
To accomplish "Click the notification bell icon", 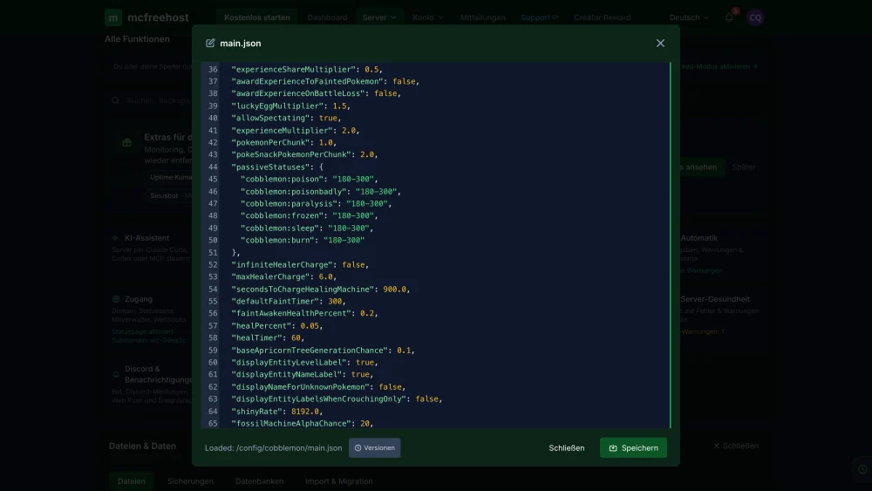I will (x=729, y=17).
